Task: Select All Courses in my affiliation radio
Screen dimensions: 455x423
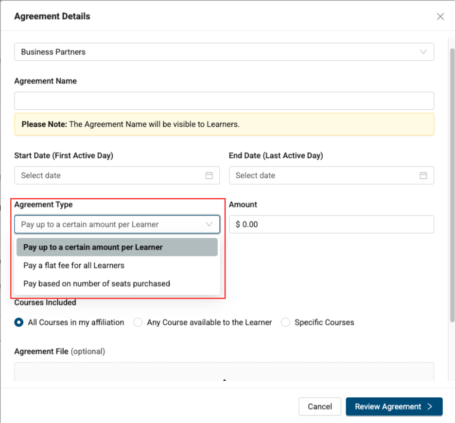Action: 19,322
